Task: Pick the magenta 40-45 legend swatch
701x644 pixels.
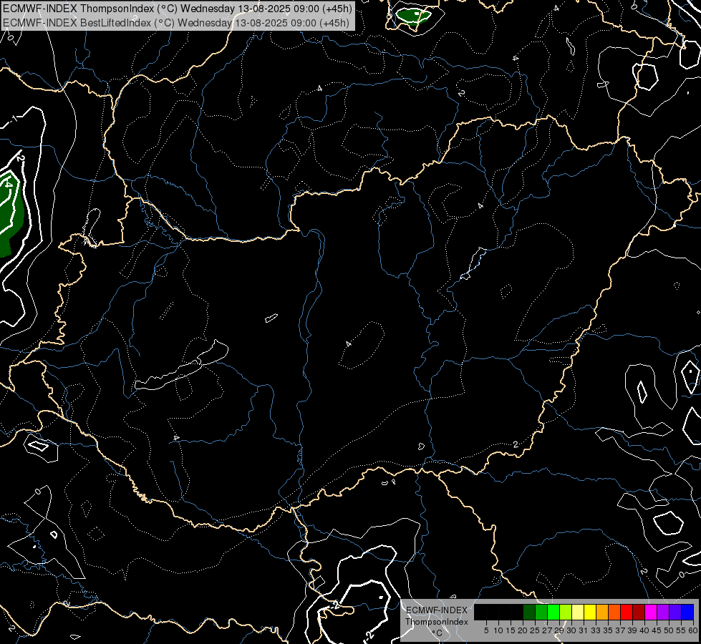Action: (651, 612)
